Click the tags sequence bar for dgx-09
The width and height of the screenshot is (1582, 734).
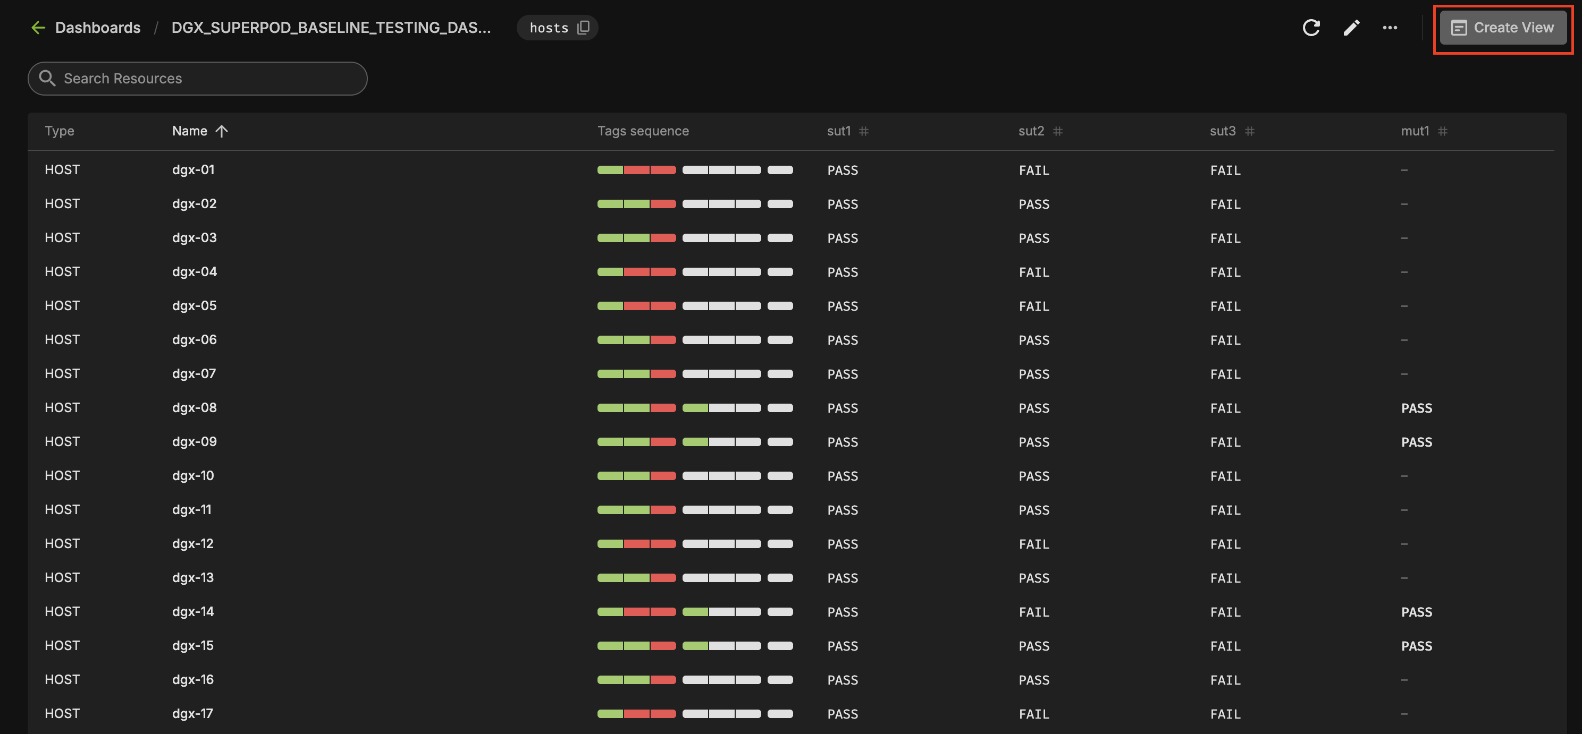695,442
